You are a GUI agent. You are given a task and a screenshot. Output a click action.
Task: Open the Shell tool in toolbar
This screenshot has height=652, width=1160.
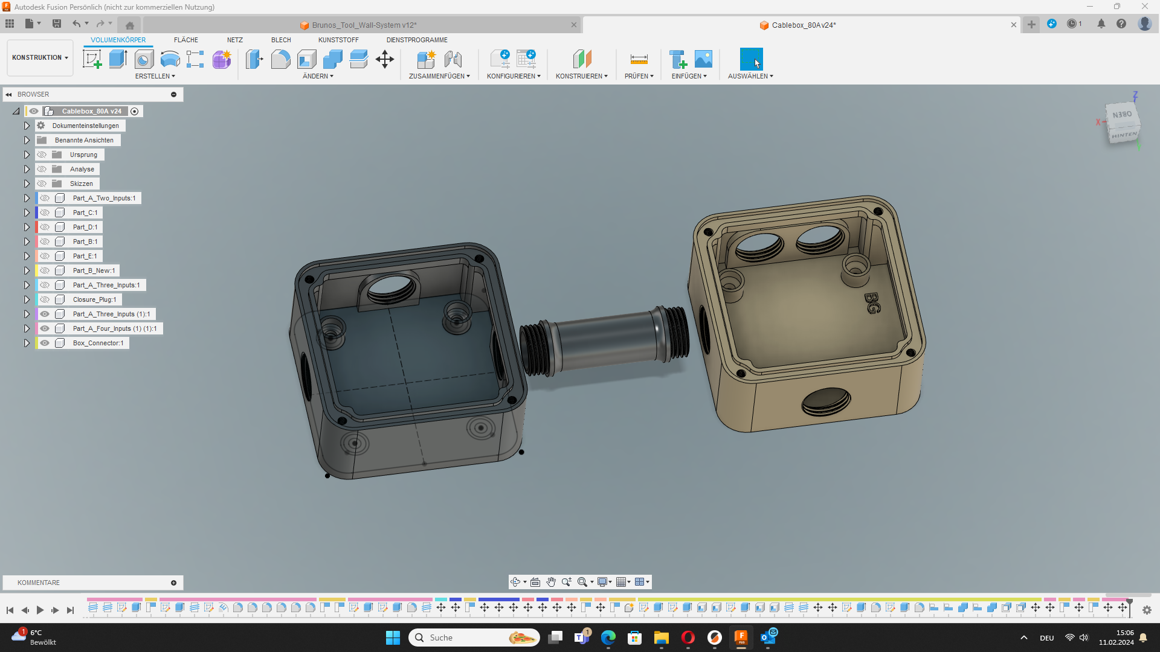point(307,59)
